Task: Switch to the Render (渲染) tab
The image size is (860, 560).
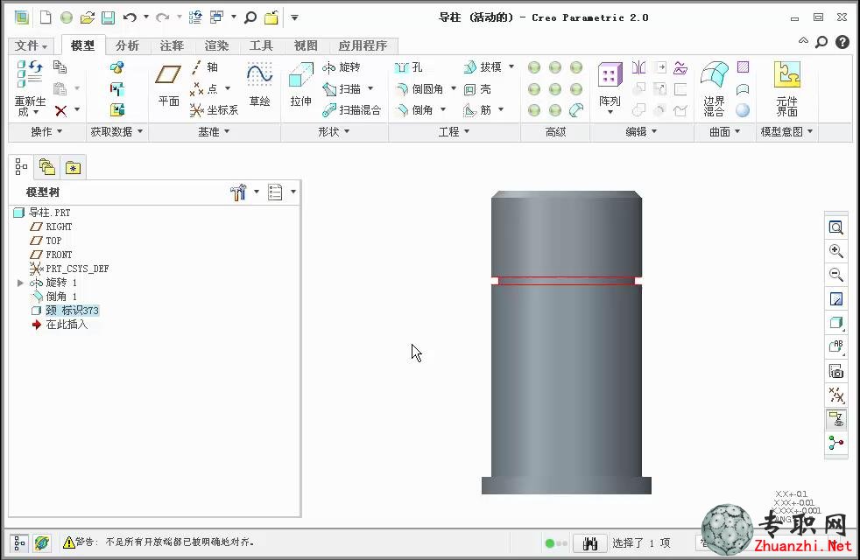Action: (x=216, y=45)
